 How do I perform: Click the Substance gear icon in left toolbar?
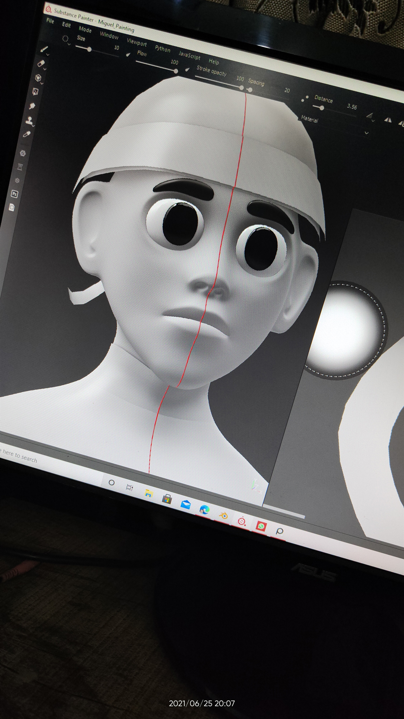pos(23,153)
